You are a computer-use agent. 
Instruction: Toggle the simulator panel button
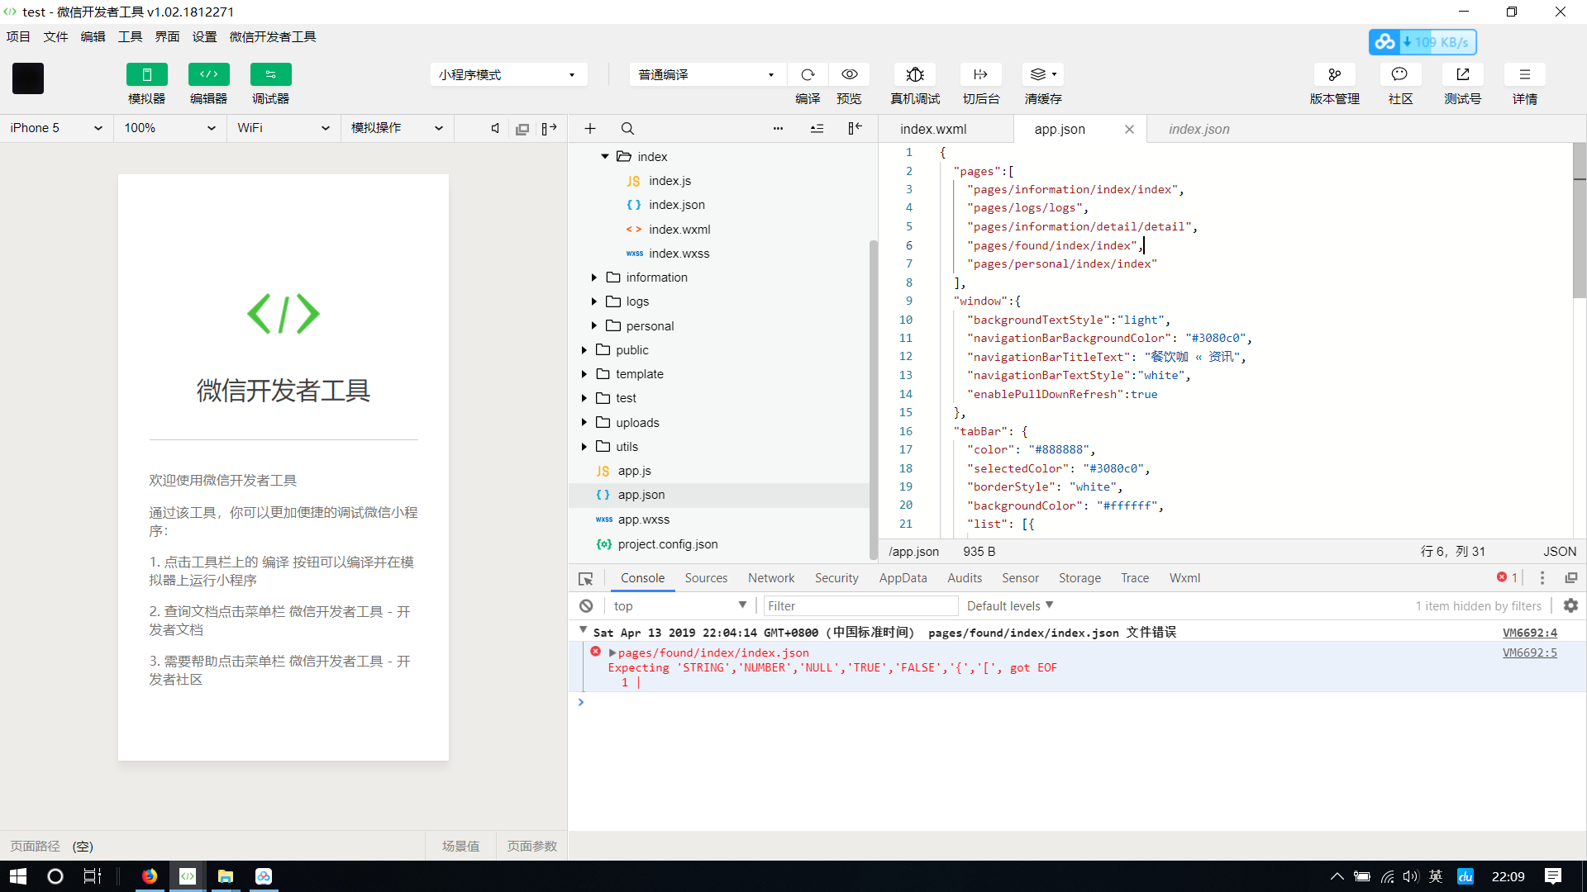pos(146,74)
